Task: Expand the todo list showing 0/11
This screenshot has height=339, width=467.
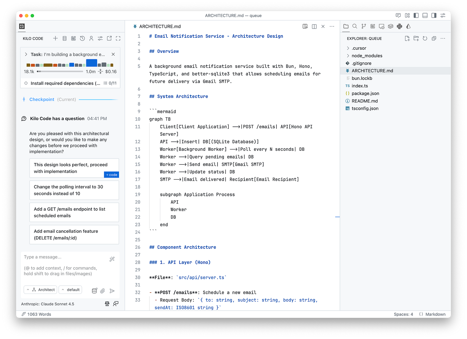Action: pos(110,83)
